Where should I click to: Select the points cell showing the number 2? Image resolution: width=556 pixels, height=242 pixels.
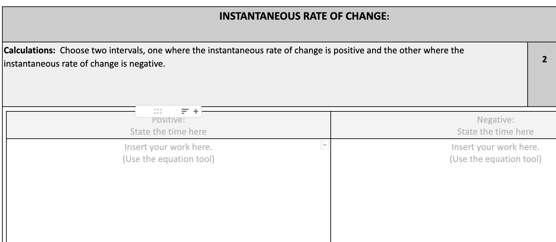545,60
